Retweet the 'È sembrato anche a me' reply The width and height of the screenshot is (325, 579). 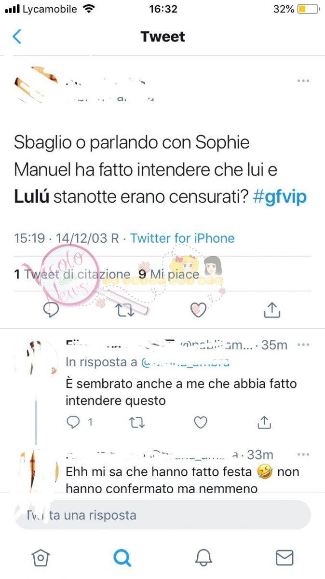pyautogui.click(x=137, y=423)
